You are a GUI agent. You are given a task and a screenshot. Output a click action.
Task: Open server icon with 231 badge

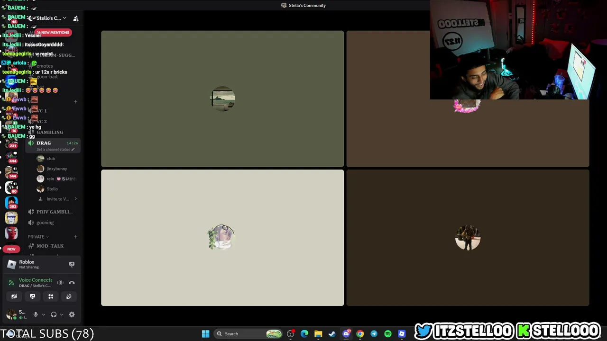click(11, 143)
